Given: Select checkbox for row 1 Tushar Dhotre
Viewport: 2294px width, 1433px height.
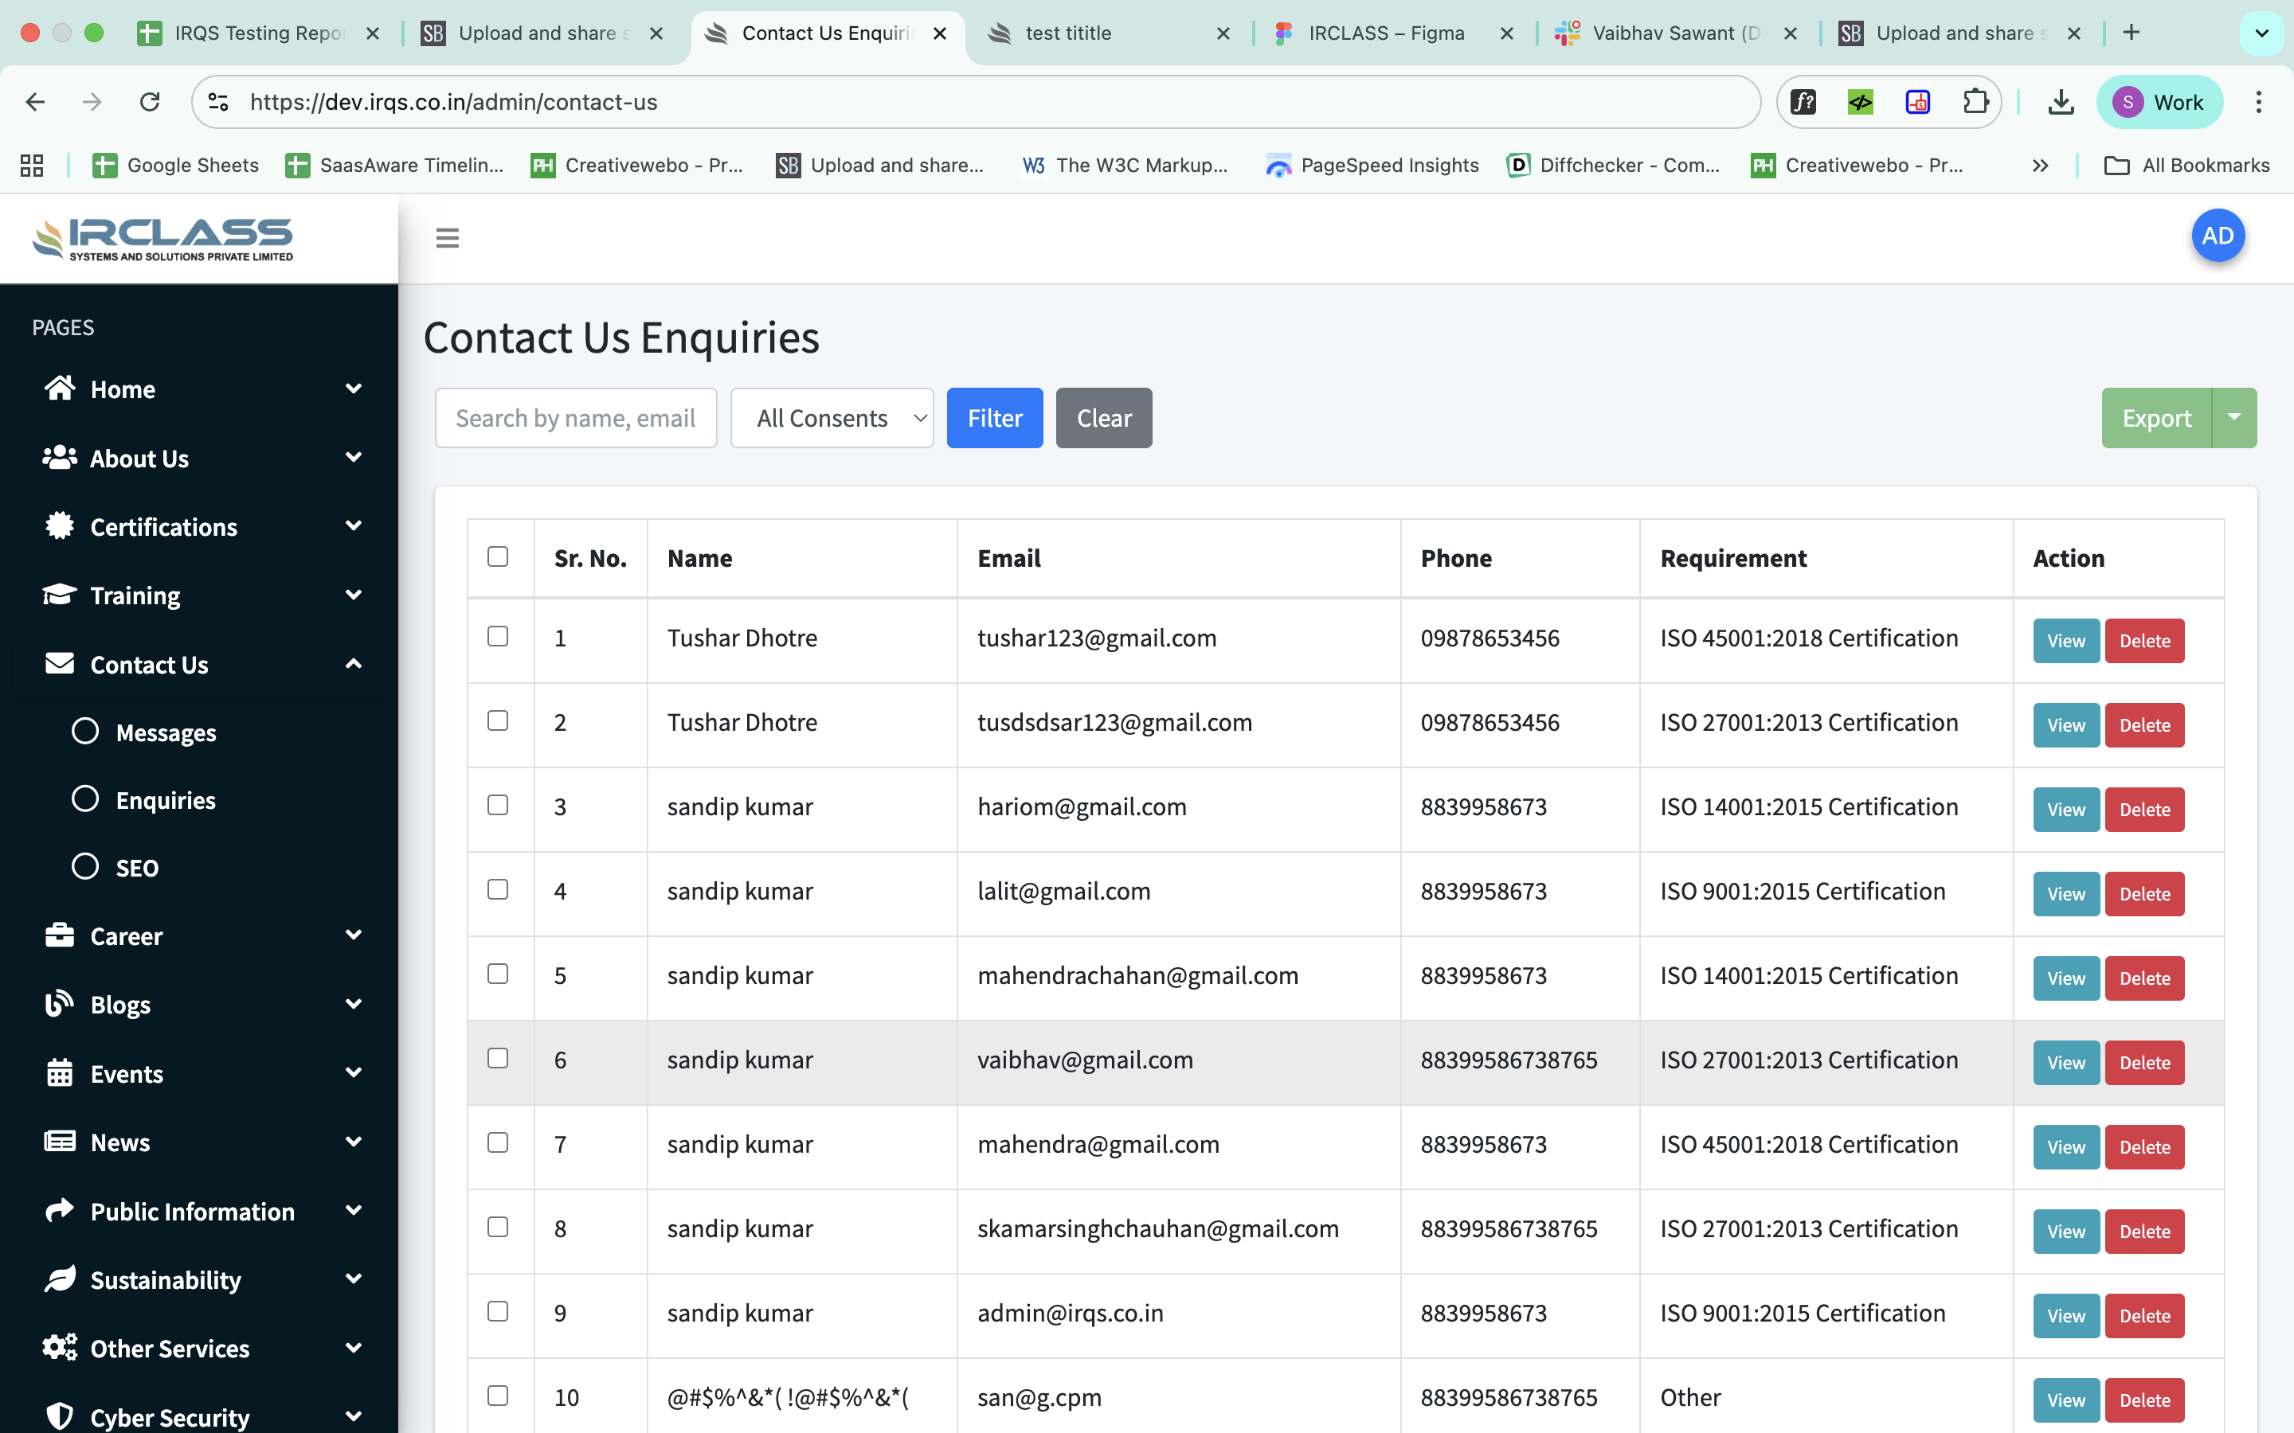Looking at the screenshot, I should [x=498, y=636].
